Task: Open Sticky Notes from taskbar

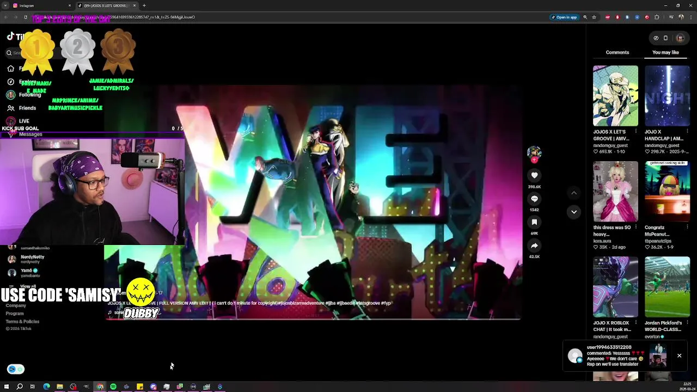Action: tap(140, 387)
